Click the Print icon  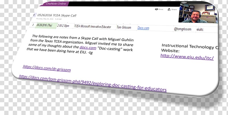156,9
